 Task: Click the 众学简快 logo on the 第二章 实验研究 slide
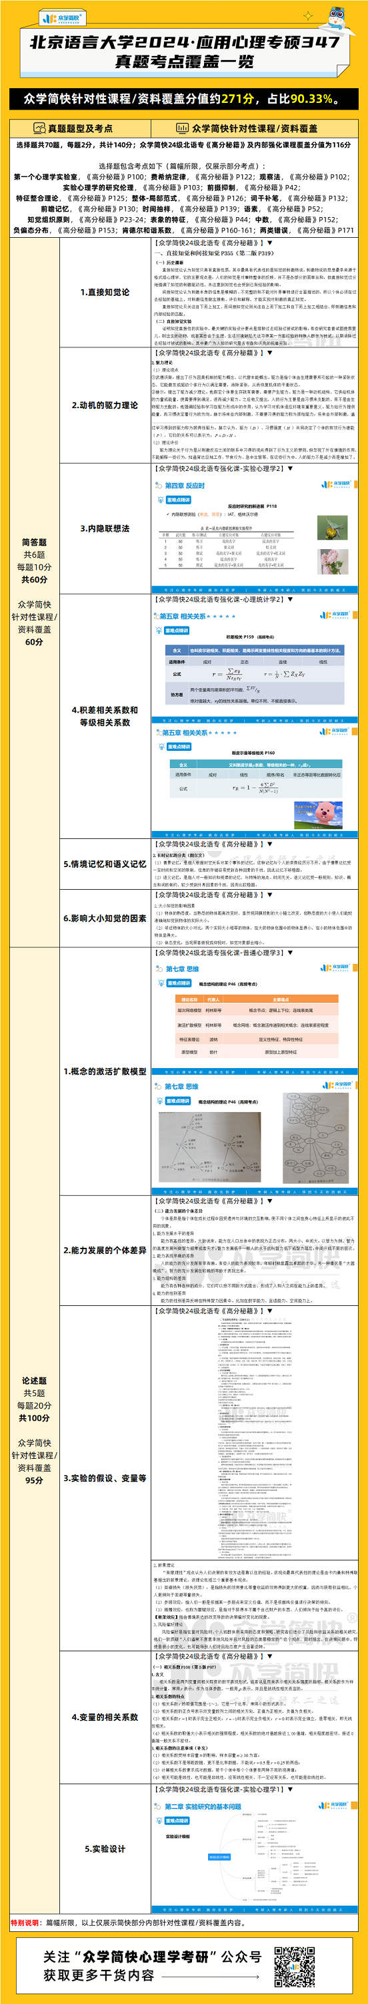[335, 1805]
